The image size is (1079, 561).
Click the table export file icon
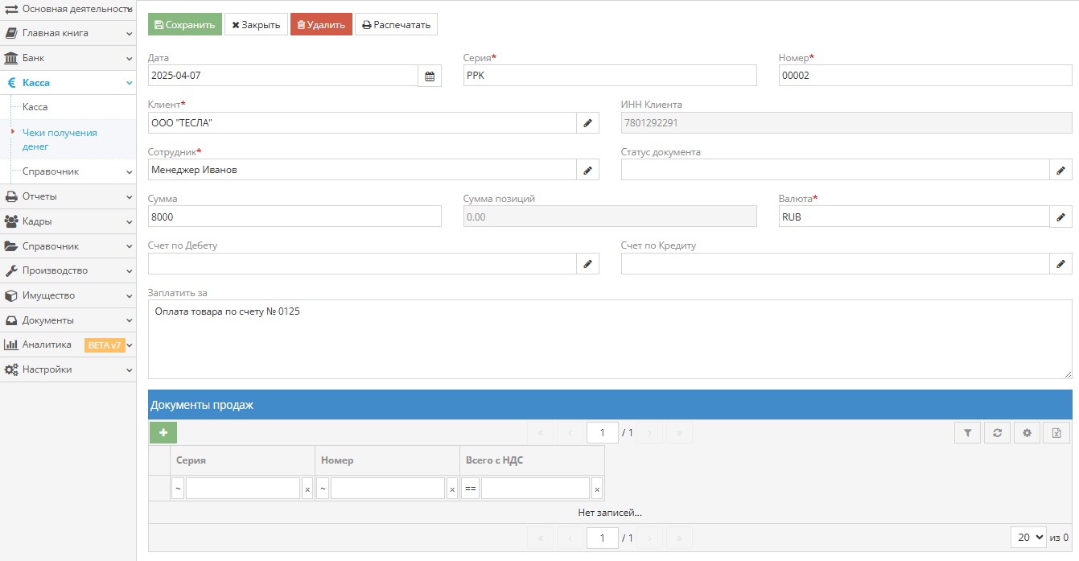pos(1056,433)
